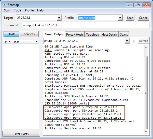Click the disabled Details button
This screenshot has height=139, width=153.
tap(143, 41)
